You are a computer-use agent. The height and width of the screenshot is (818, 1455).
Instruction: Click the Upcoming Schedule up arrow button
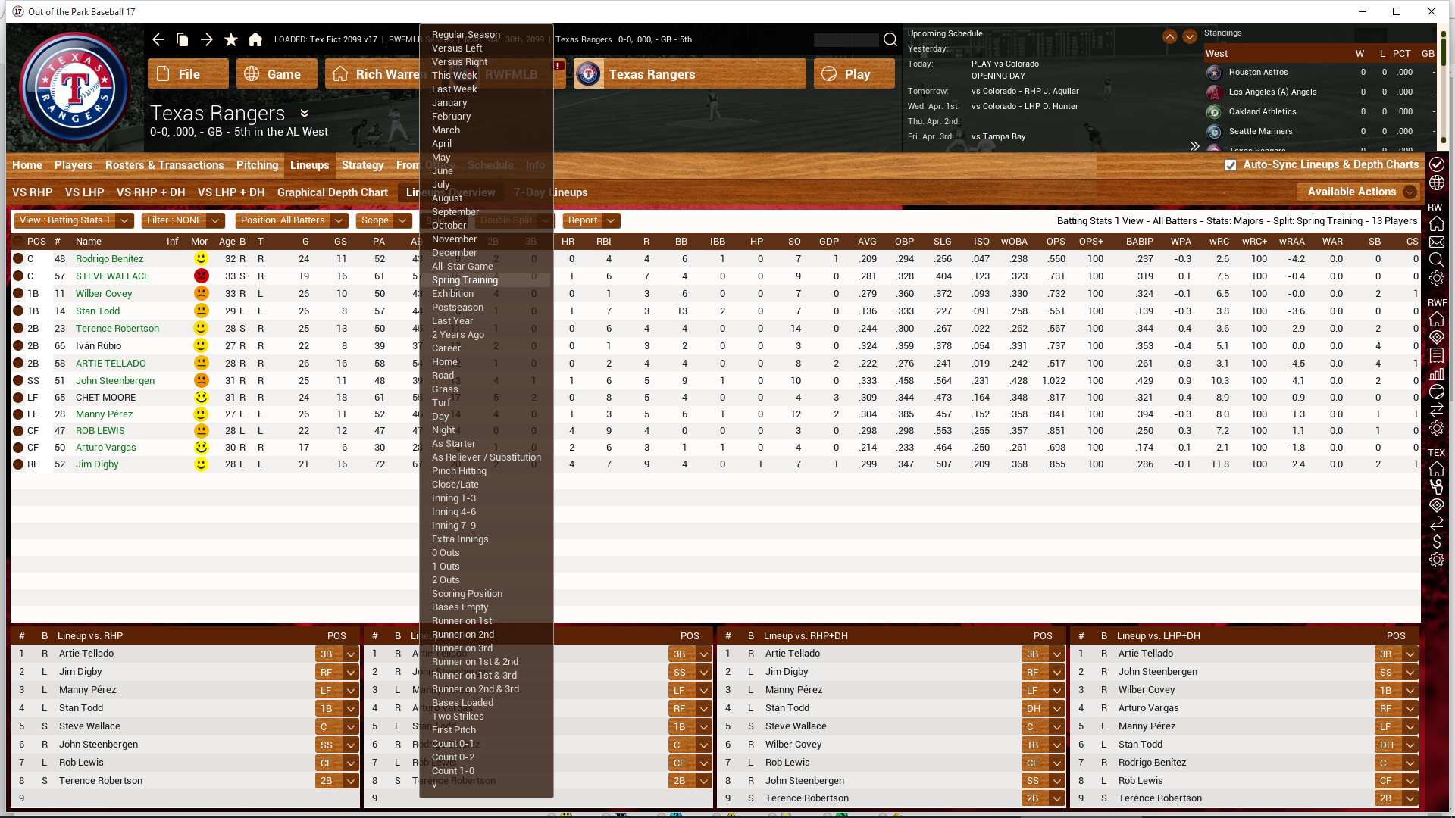point(1170,36)
